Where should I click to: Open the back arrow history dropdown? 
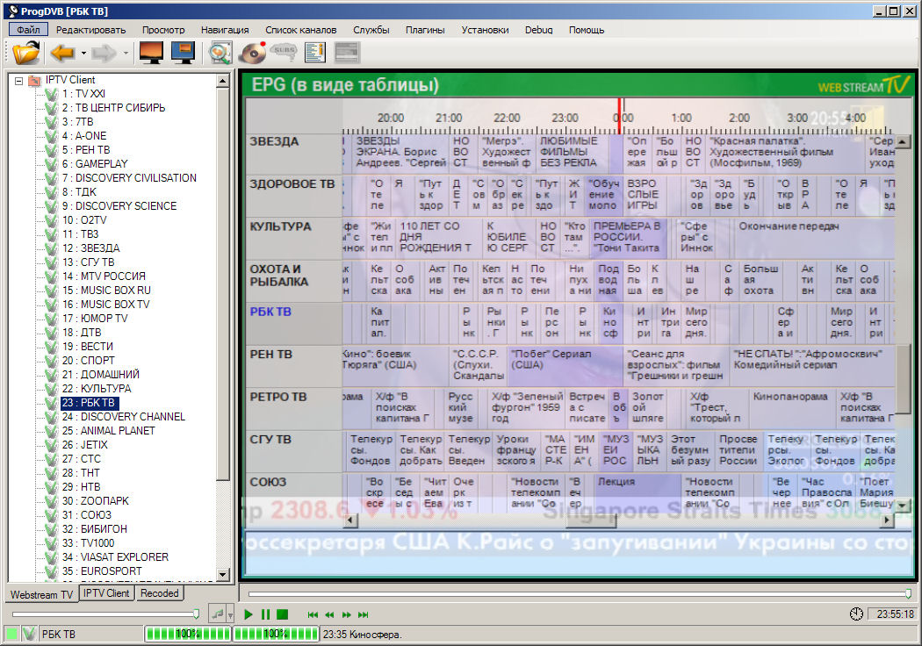[x=83, y=53]
